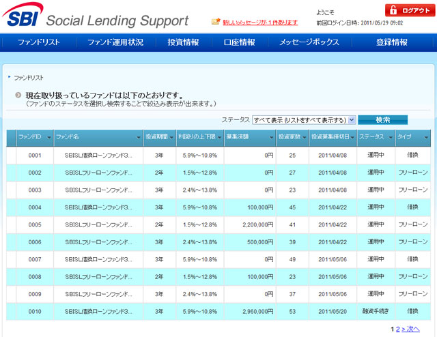This screenshot has width=437, height=337.
Task: Click fund name in row 0005
Action: [x=98, y=224]
